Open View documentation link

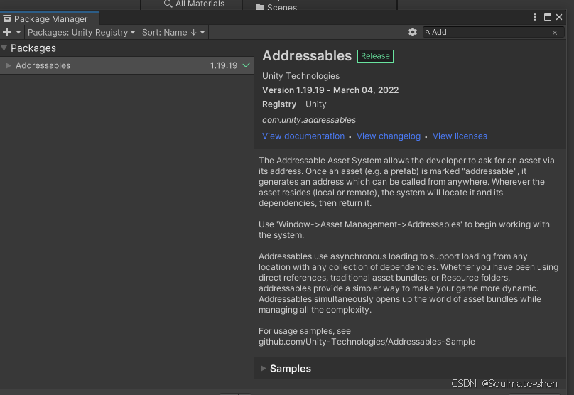(303, 136)
